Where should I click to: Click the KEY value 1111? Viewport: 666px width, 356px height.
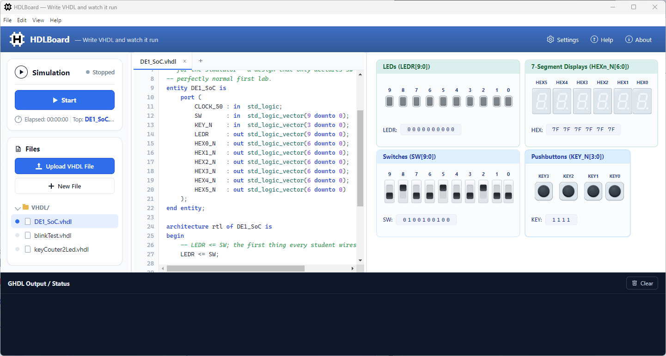(x=561, y=220)
